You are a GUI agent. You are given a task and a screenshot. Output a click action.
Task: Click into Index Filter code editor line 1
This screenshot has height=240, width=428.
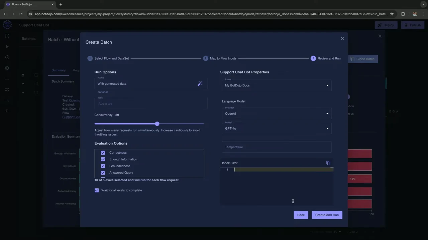[x=283, y=170]
